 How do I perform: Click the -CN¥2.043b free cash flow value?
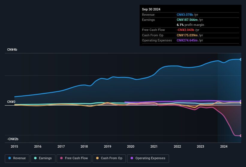pyautogui.click(x=185, y=30)
